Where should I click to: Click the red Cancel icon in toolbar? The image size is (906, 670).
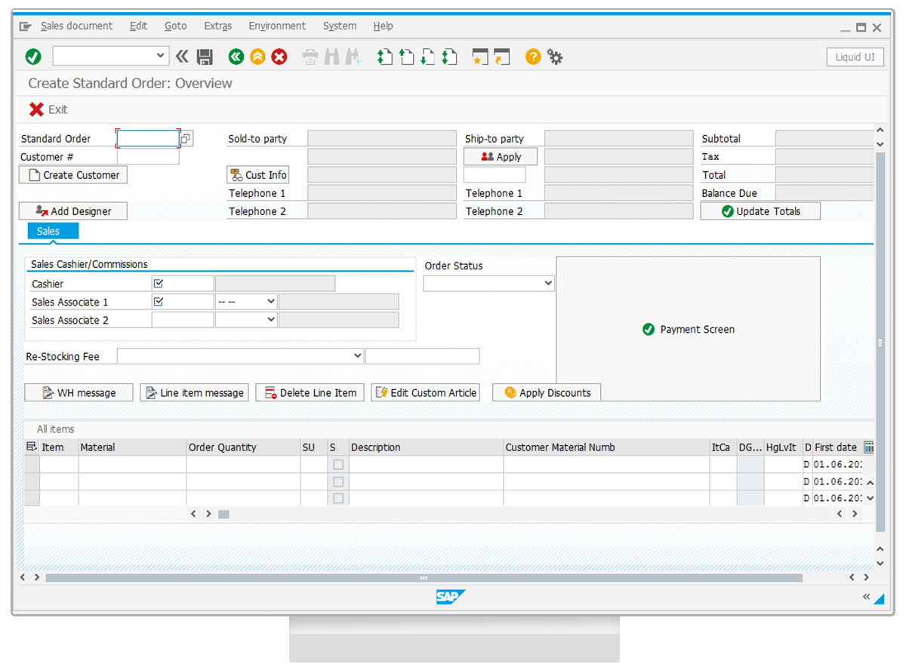click(x=279, y=57)
